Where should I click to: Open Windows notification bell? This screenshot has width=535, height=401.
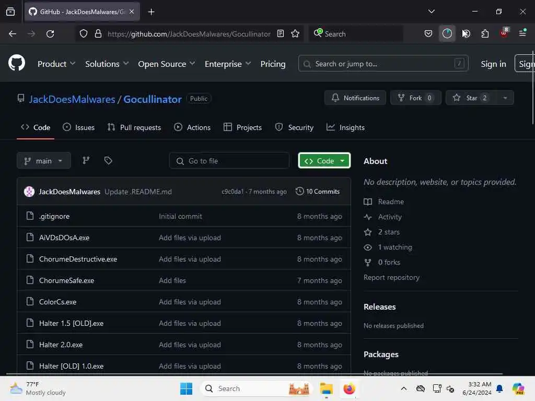499,388
